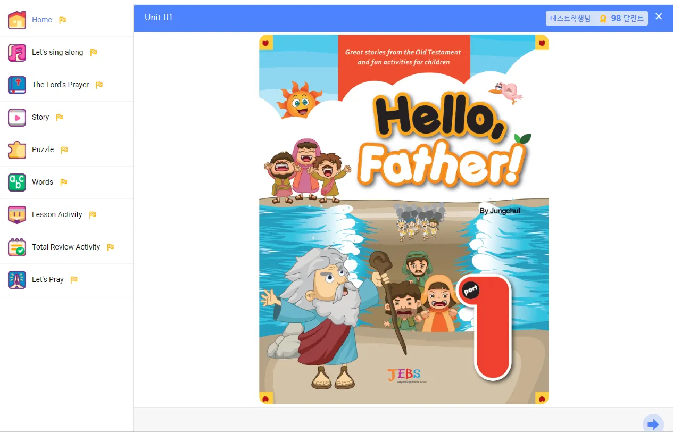This screenshot has width=673, height=432.
Task: Go to next page with arrow button
Action: pos(653,423)
